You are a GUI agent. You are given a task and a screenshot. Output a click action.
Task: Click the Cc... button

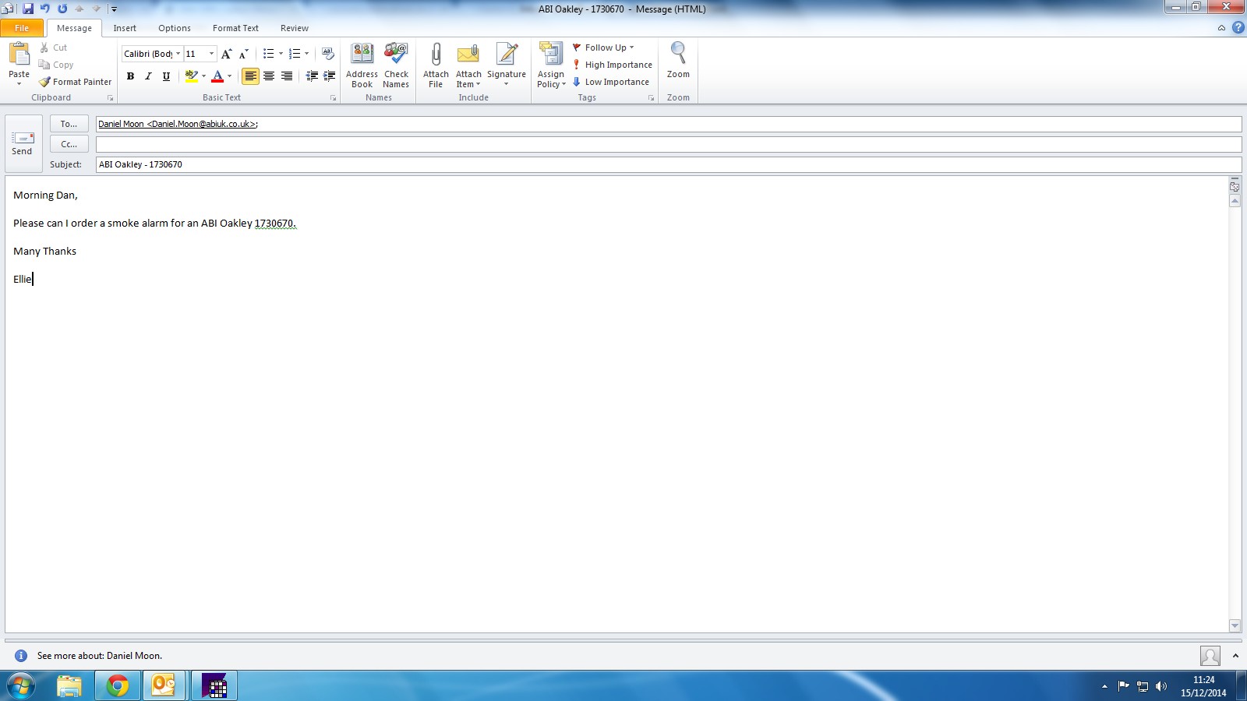click(x=69, y=144)
